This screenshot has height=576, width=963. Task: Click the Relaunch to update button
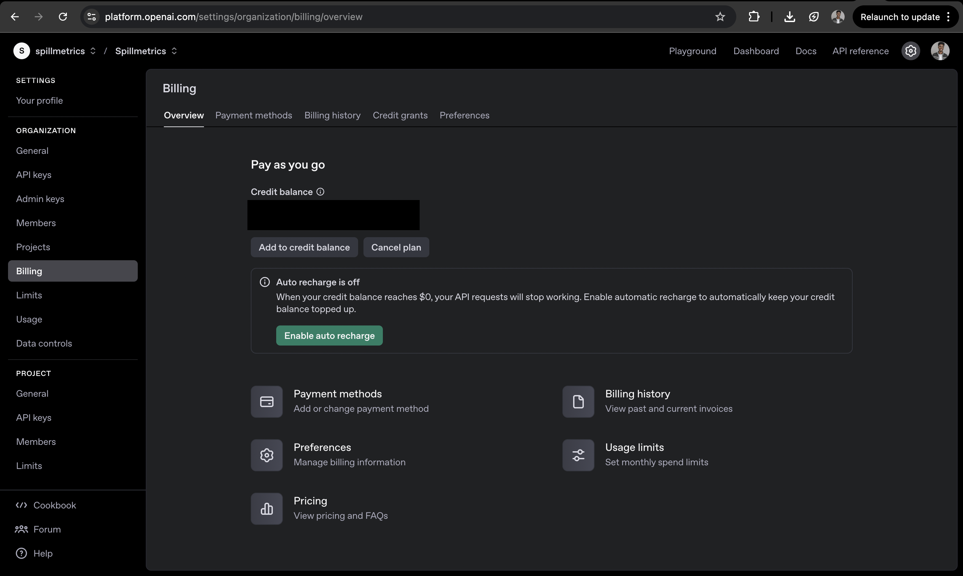pos(900,17)
